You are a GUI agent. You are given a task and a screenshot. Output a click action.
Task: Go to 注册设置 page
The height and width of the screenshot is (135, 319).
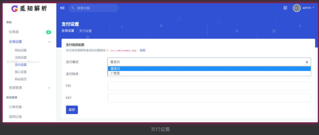tap(21, 57)
